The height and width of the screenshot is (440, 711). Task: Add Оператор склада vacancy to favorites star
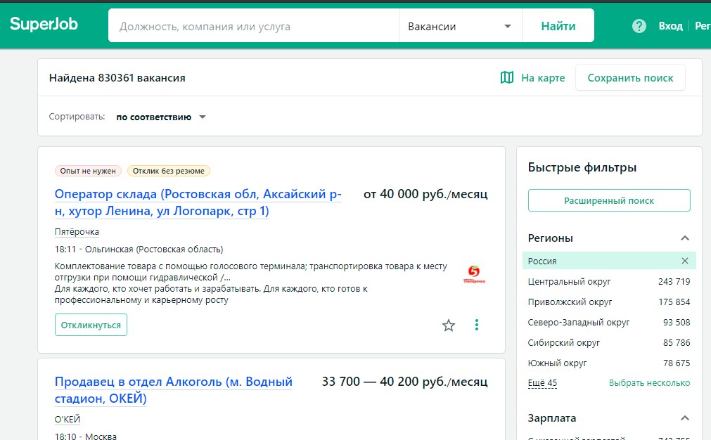[x=449, y=325]
